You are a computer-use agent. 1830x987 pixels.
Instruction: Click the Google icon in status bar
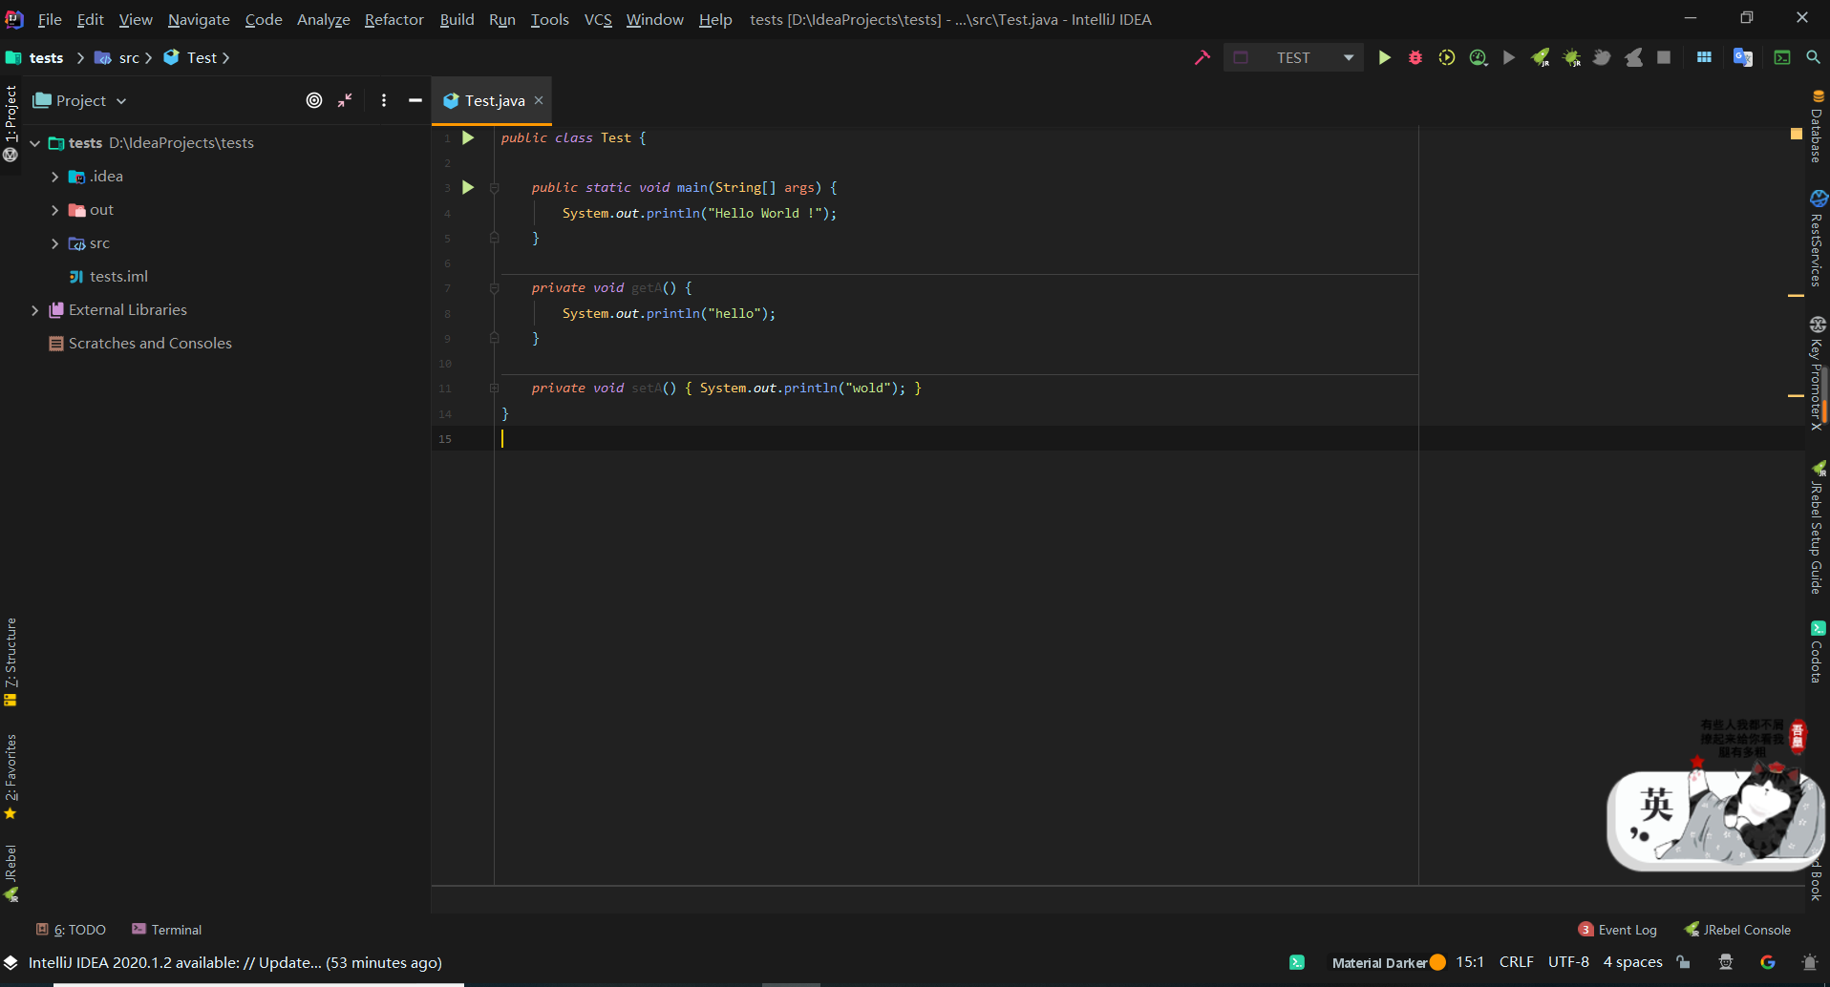click(x=1768, y=962)
